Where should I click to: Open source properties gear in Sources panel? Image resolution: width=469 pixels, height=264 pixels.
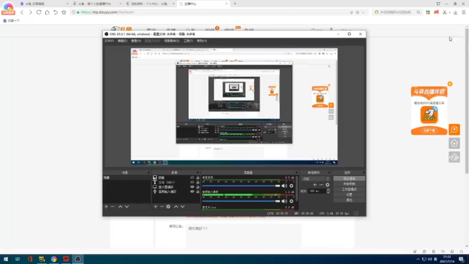[168, 207]
